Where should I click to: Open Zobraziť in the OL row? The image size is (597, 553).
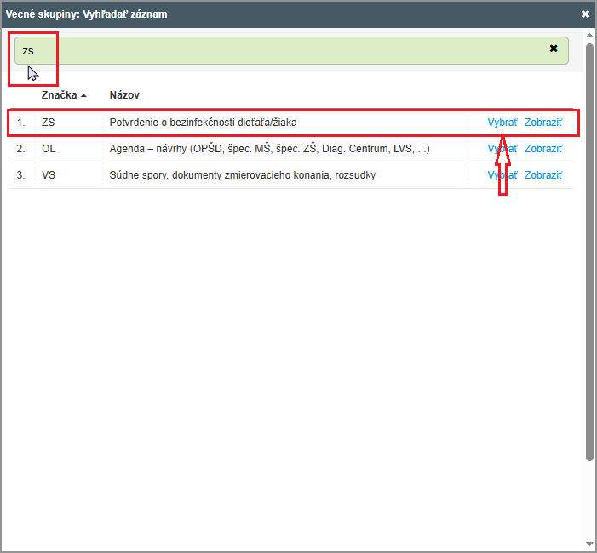[542, 149]
